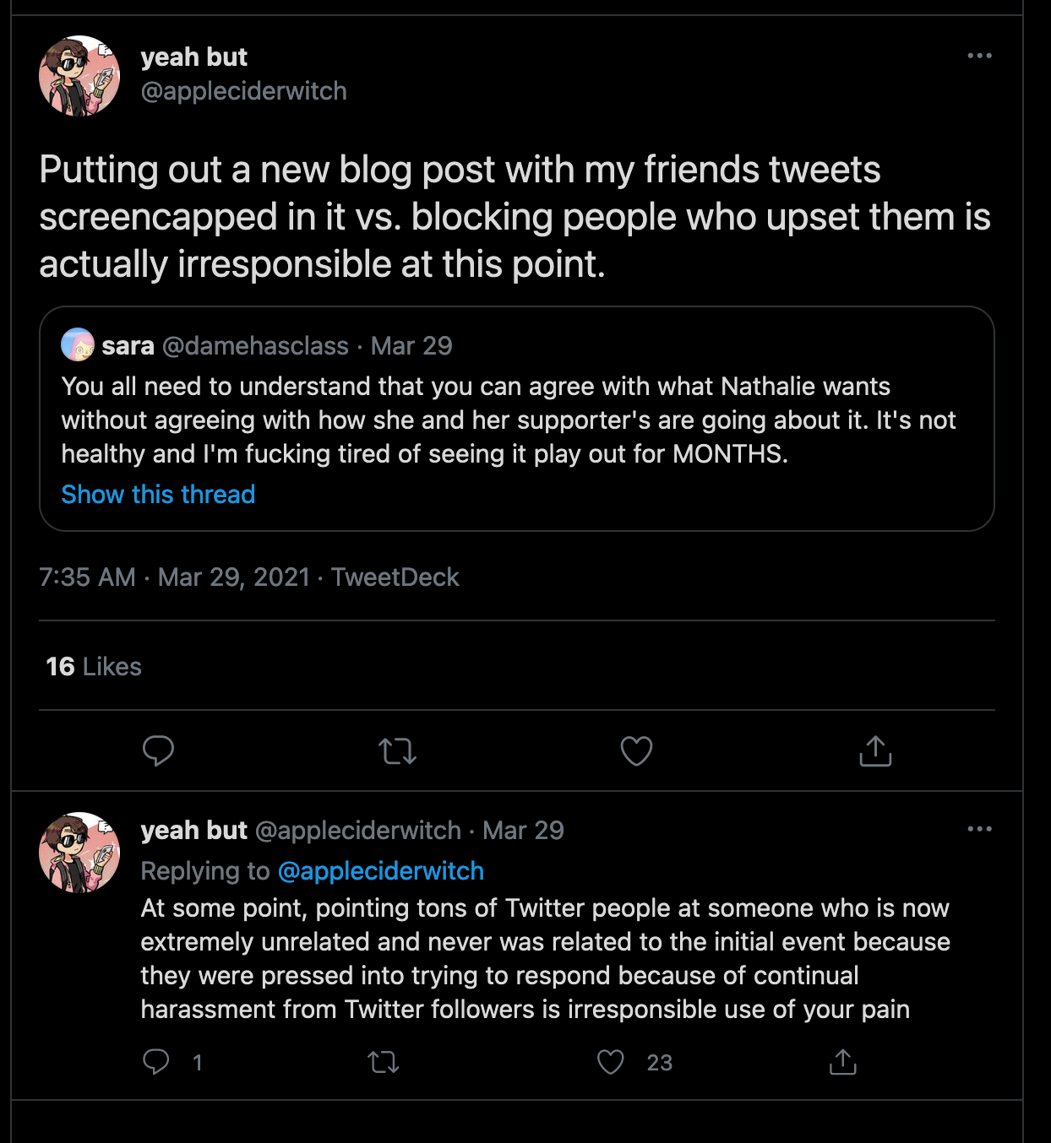The height and width of the screenshot is (1143, 1051).
Task: Click the TweetDeck source label
Action: point(395,577)
